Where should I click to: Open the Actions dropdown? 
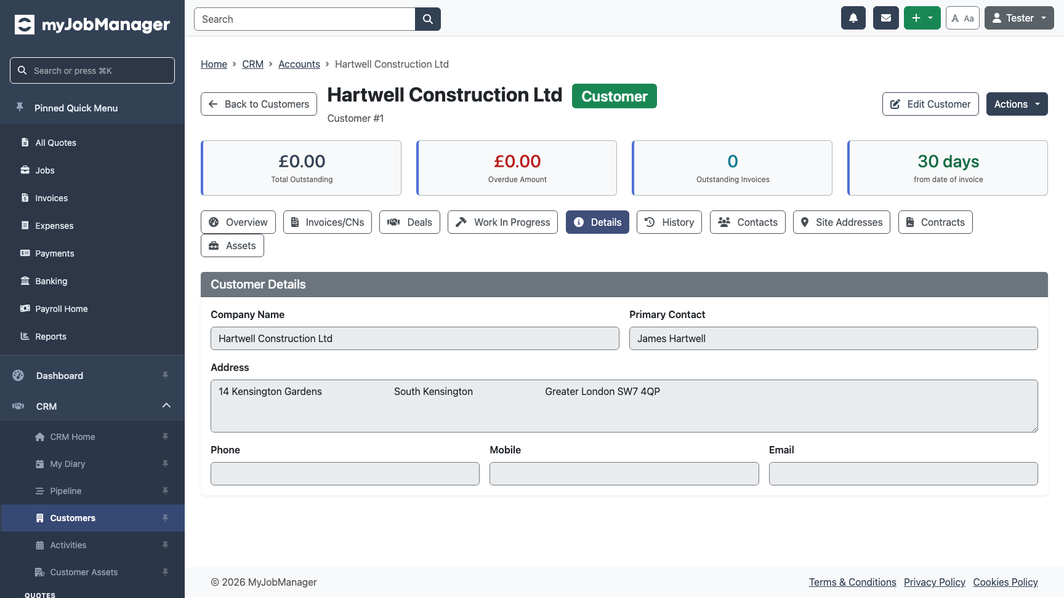point(1017,104)
